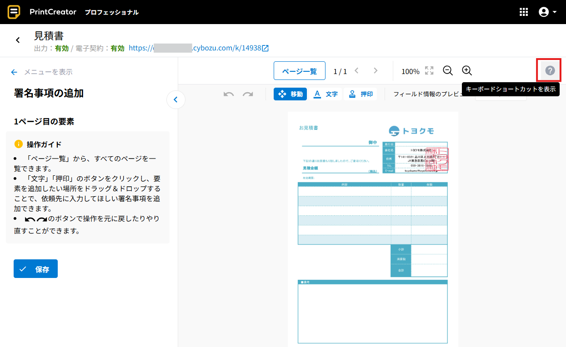
Task: Select the 移動 (move) tool
Action: 290,94
